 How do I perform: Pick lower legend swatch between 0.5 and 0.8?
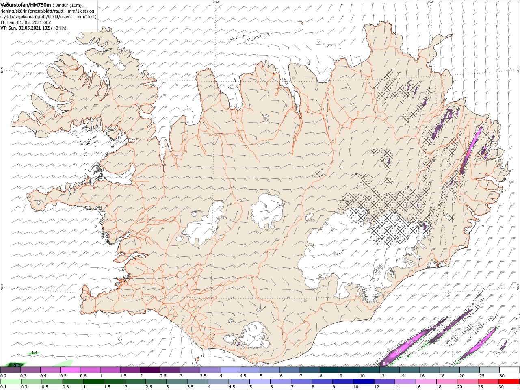(52, 381)
